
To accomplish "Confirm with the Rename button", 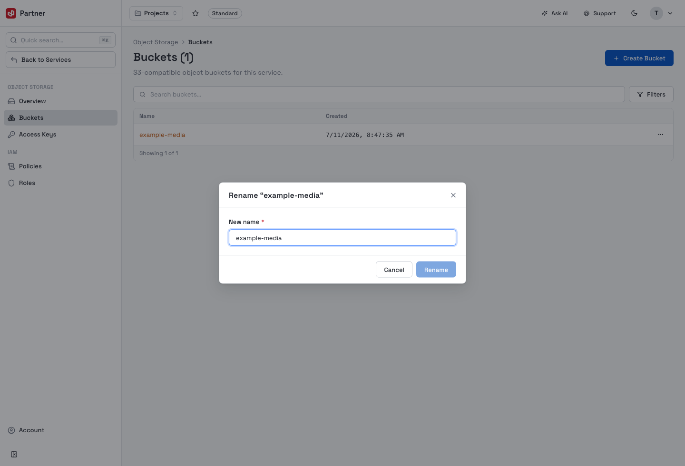I will (436, 270).
